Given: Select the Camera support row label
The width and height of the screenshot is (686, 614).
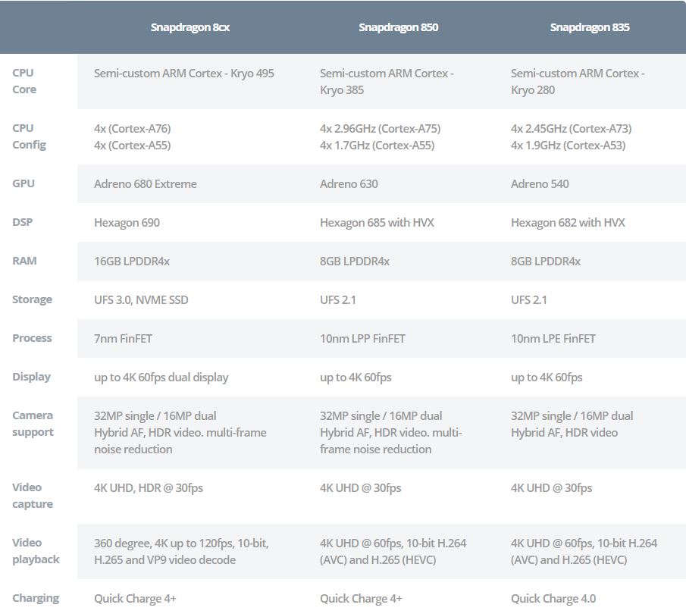Looking at the screenshot, I should (33, 424).
